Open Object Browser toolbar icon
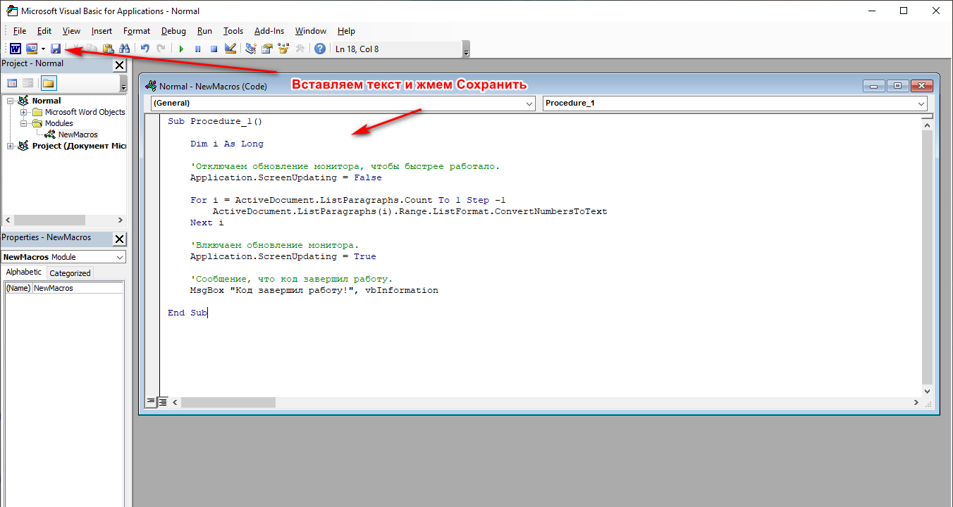953x507 pixels. 283,49
